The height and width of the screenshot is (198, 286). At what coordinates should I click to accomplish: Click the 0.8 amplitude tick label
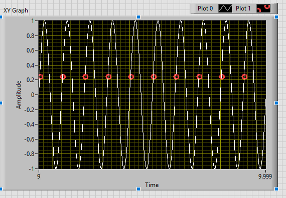click(31, 36)
